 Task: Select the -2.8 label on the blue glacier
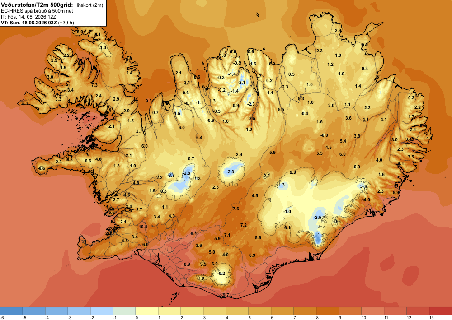(187, 173)
